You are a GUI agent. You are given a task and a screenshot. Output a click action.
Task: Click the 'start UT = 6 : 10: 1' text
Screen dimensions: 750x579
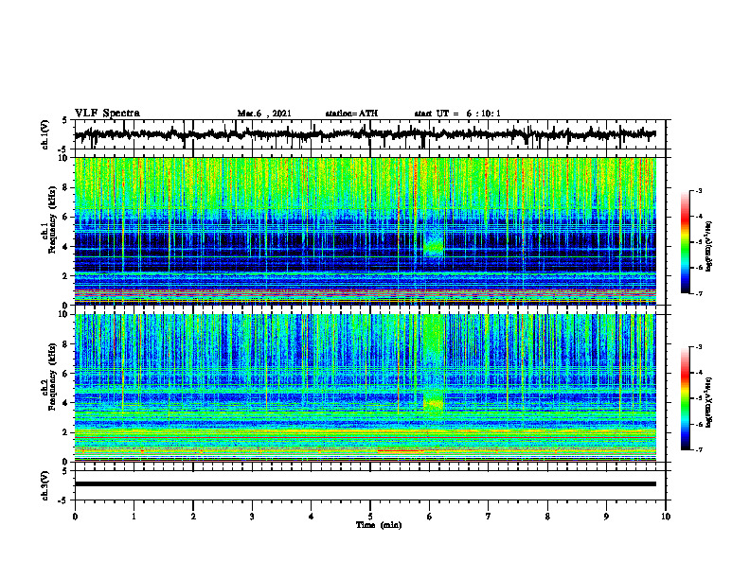tap(457, 114)
